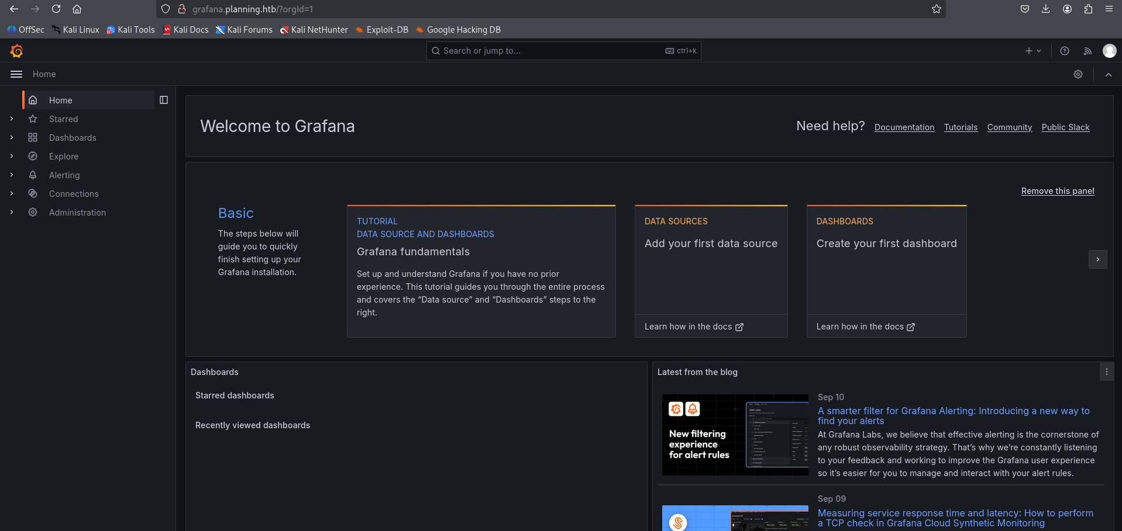Expand the Dashboards sidebar section
1122x531 pixels.
12,138
